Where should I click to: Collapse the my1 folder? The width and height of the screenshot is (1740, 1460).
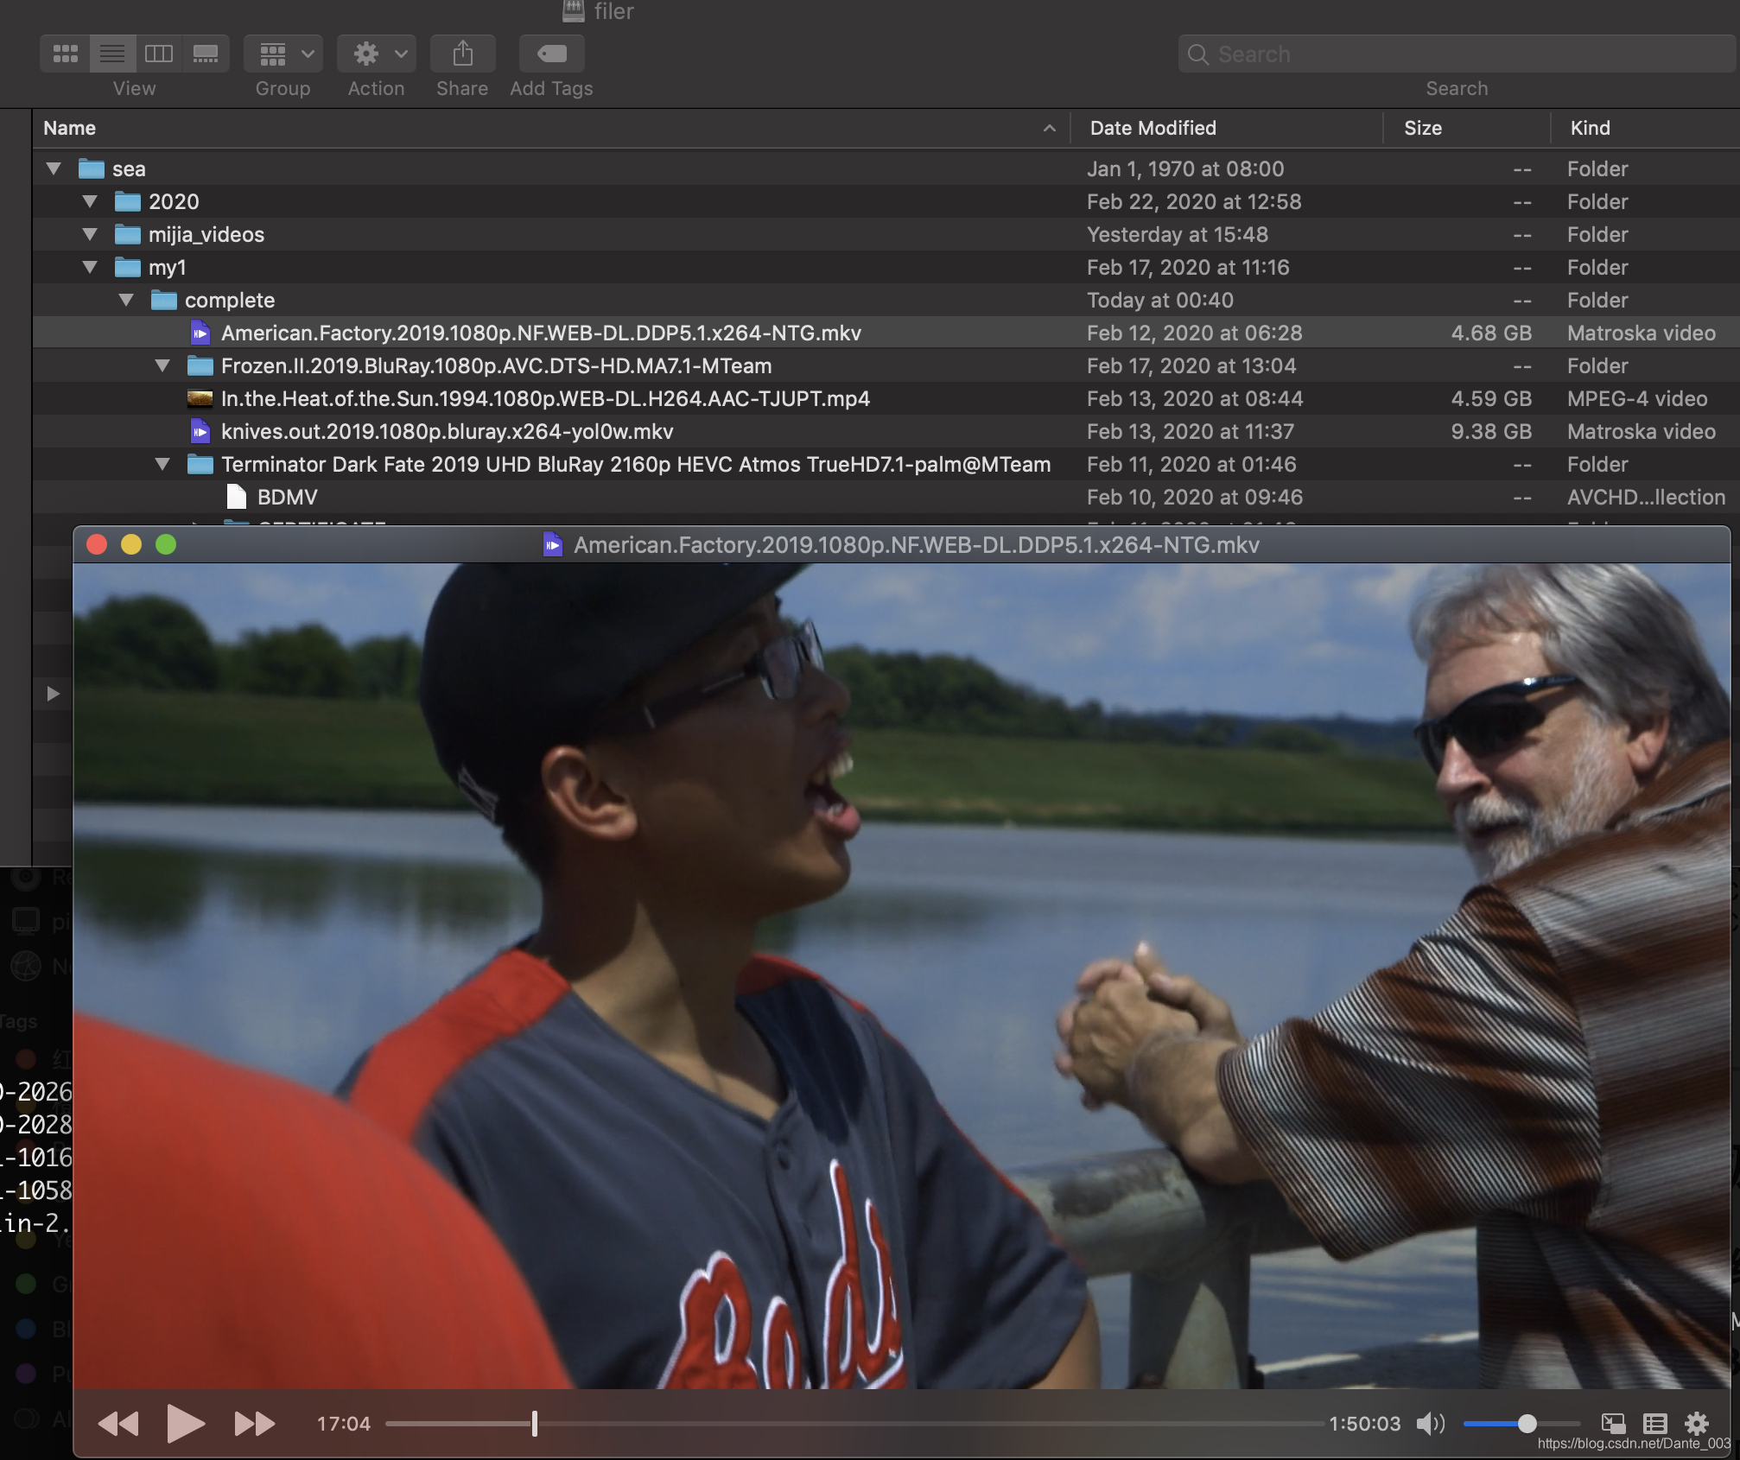tap(90, 267)
